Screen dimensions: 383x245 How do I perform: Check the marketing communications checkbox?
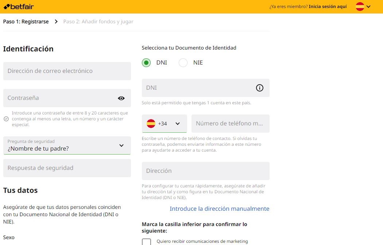pyautogui.click(x=146, y=242)
